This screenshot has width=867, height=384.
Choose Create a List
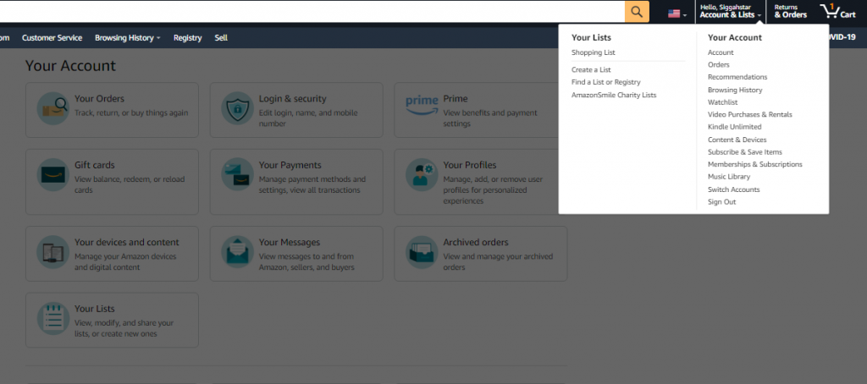[591, 69]
